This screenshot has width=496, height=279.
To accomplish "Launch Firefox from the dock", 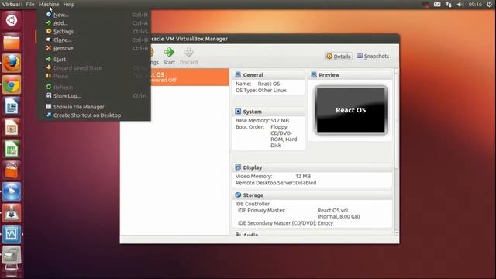I will click(x=12, y=63).
